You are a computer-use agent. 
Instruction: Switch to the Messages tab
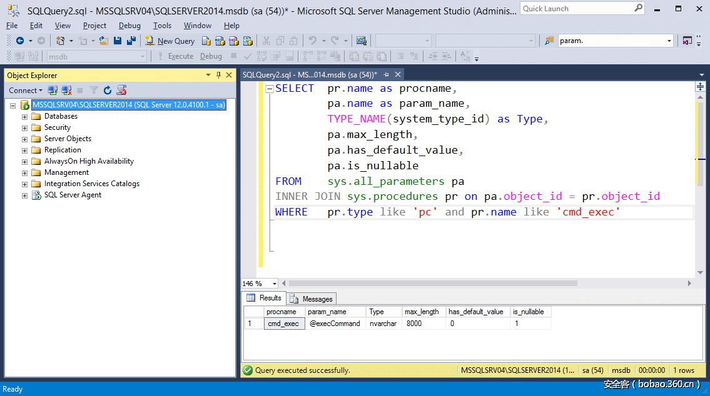[312, 299]
